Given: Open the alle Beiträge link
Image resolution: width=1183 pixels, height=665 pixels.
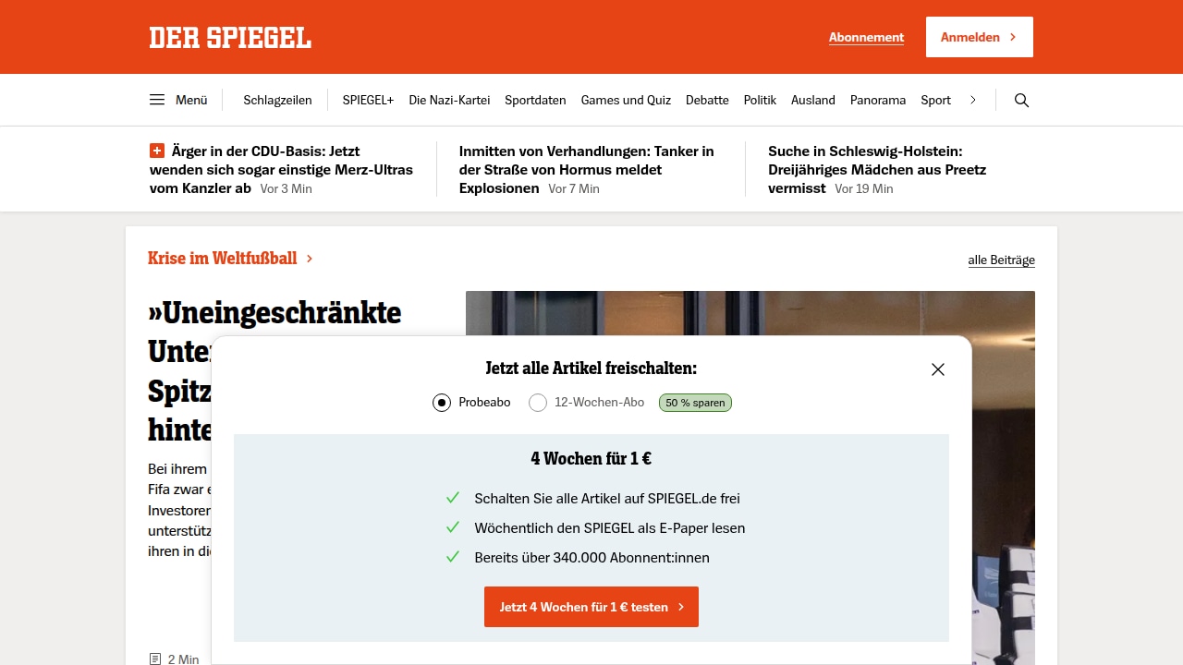Looking at the screenshot, I should click(x=1001, y=260).
